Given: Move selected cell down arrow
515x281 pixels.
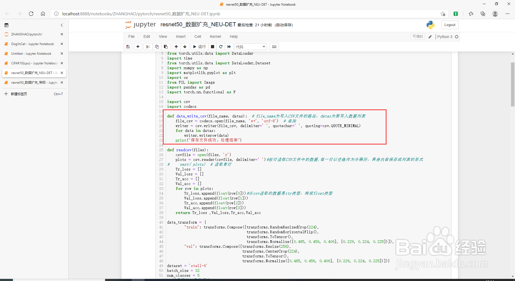Looking at the screenshot, I should [x=185, y=47].
